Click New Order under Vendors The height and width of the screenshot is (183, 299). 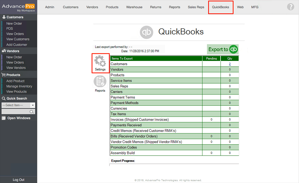click(14, 57)
